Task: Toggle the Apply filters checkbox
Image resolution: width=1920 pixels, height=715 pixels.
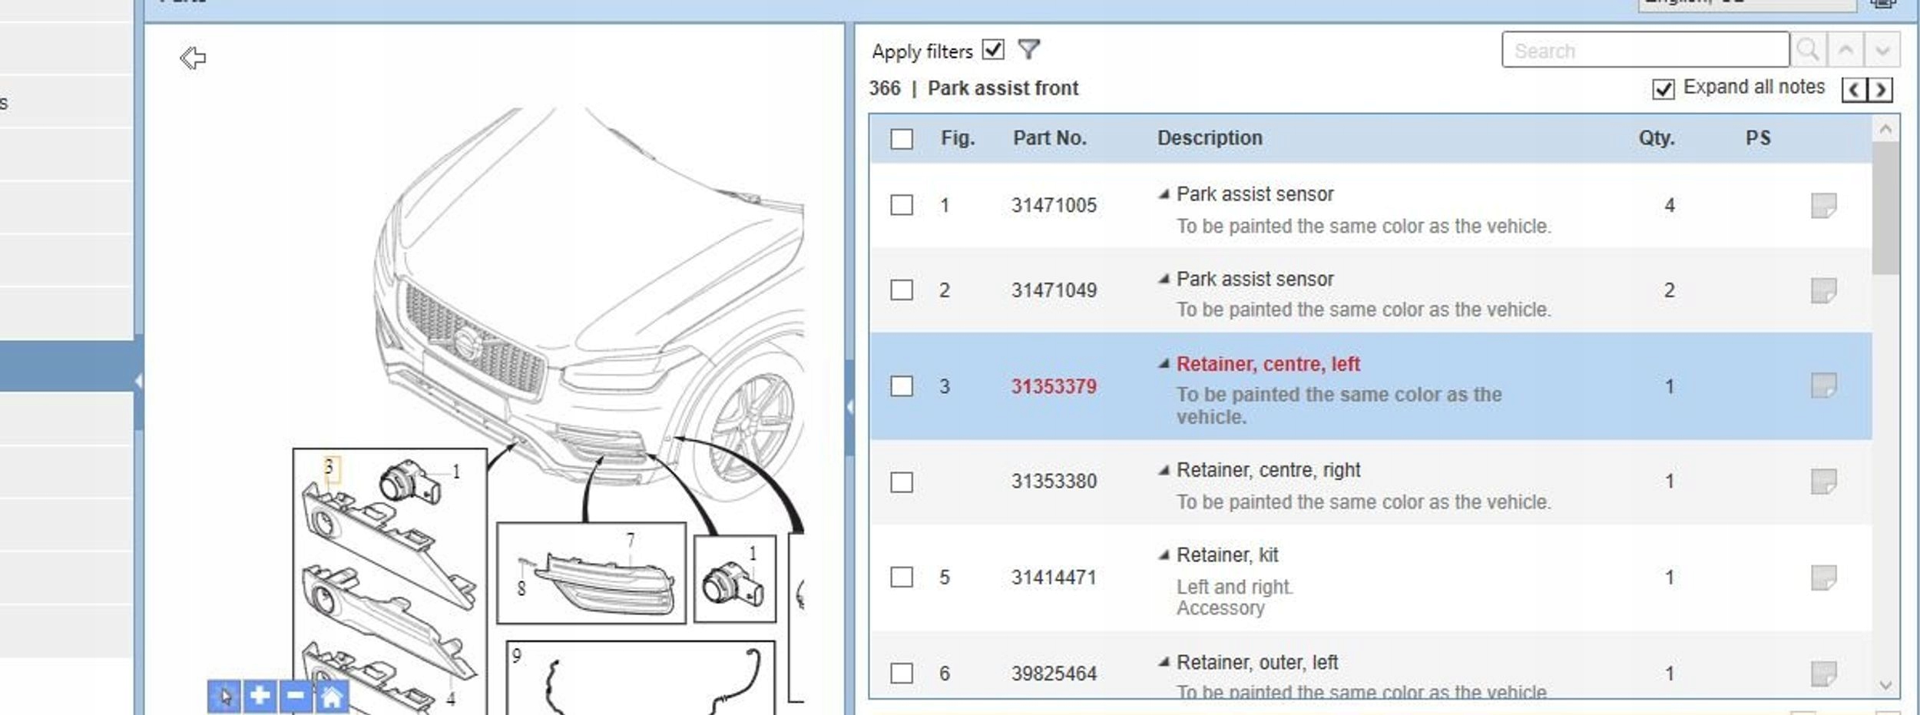Action: coord(993,50)
